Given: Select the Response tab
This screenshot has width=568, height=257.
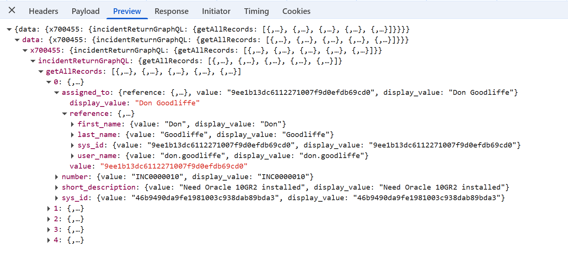Looking at the screenshot, I should [171, 11].
